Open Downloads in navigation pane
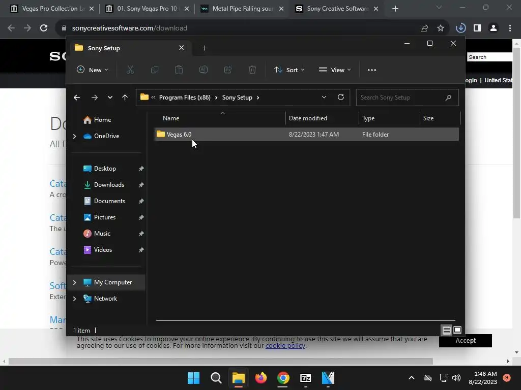This screenshot has height=390, width=521. pos(109,185)
